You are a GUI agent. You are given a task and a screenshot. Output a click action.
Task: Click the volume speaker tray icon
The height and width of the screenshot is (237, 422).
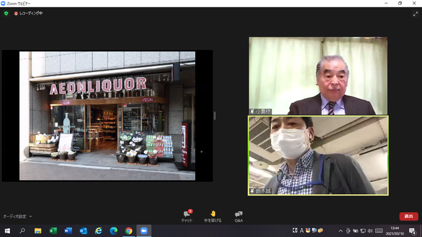370,231
